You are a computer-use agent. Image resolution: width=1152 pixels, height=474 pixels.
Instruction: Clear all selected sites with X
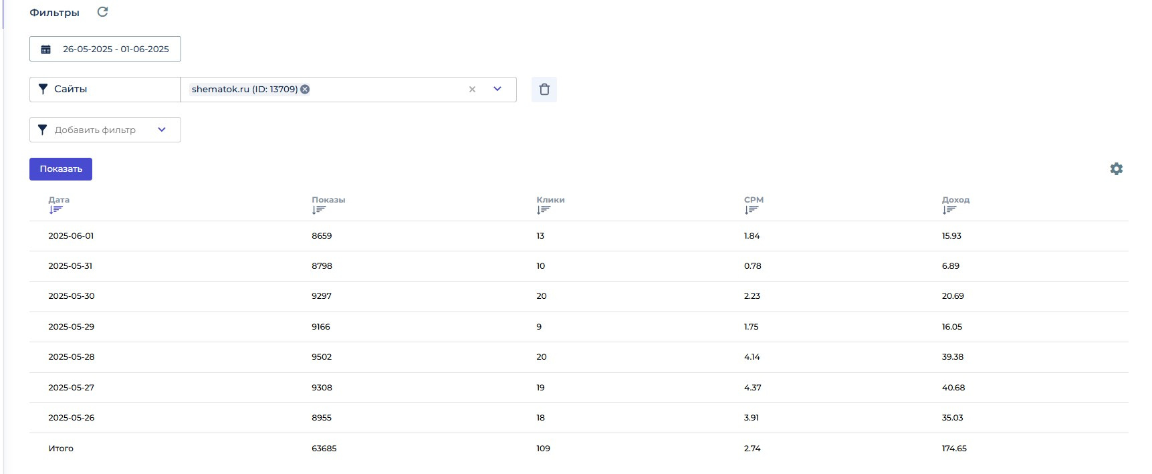click(x=472, y=90)
